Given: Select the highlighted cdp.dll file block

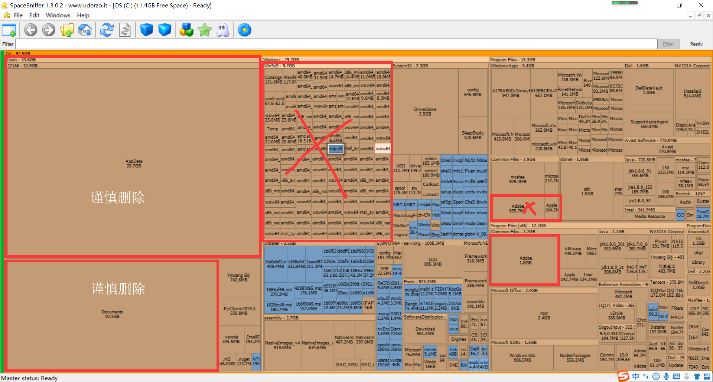Looking at the screenshot, I should click(x=335, y=149).
